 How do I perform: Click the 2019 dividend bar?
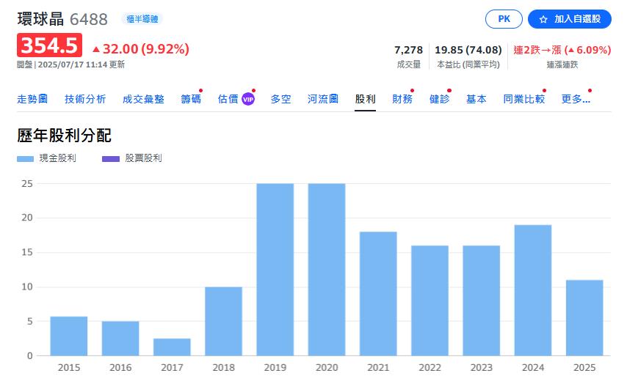click(x=275, y=270)
